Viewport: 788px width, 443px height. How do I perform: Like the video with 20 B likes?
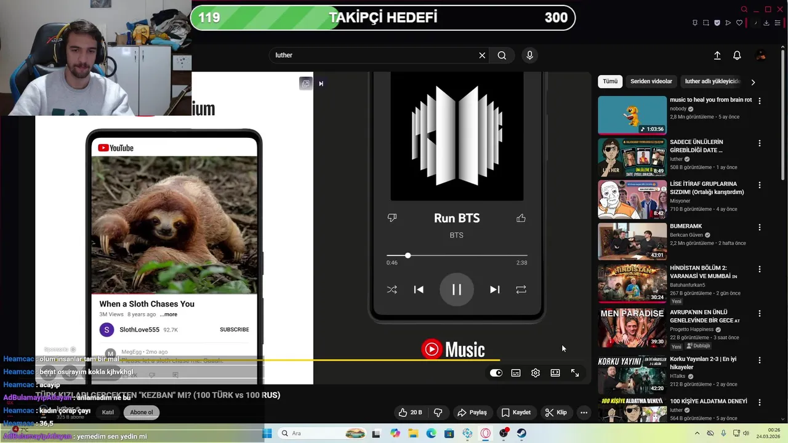point(410,412)
